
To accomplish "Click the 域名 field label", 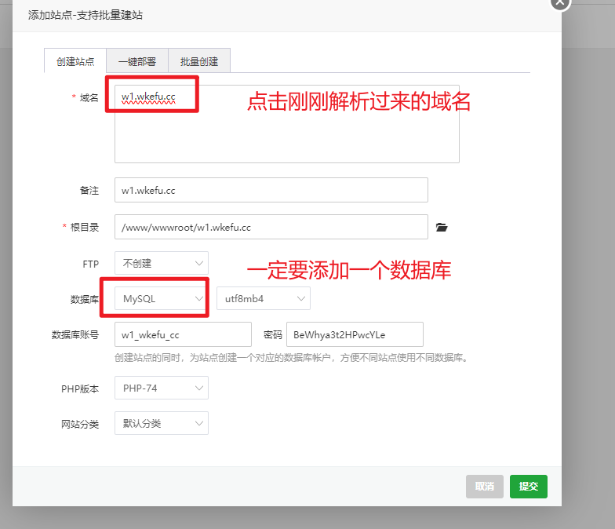I will pos(89,97).
